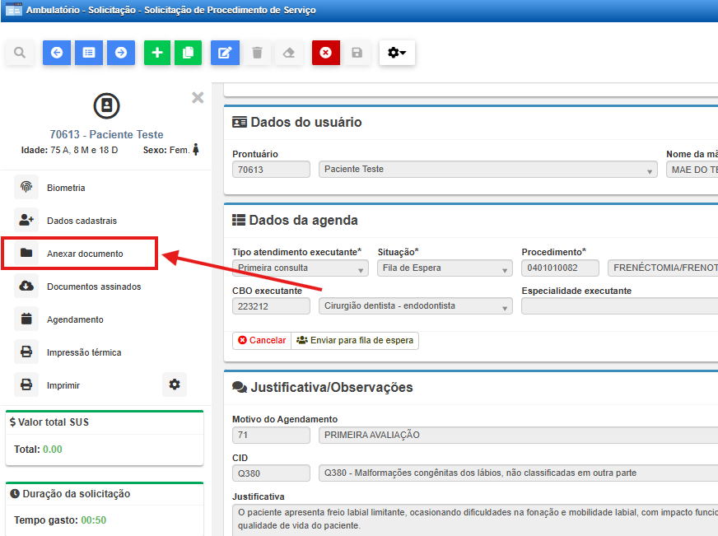Select Documentos assinados in side menu
718x536 pixels.
[93, 287]
